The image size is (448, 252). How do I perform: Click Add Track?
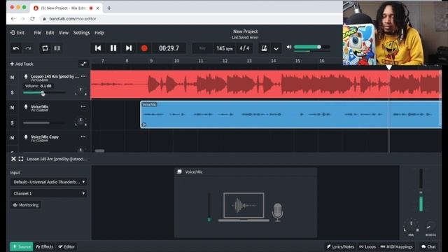22,64
